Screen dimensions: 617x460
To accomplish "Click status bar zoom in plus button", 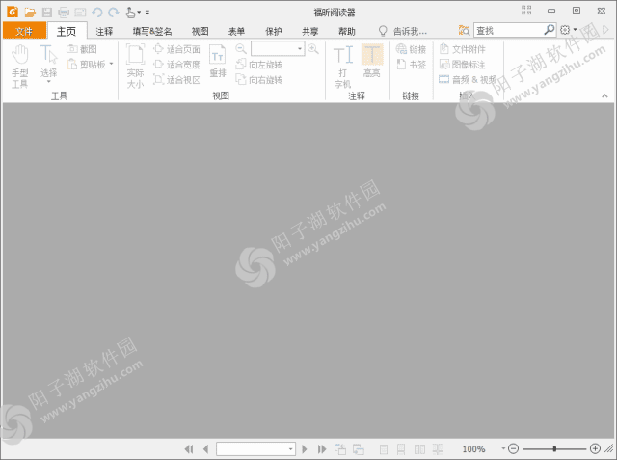I will pyautogui.click(x=595, y=448).
